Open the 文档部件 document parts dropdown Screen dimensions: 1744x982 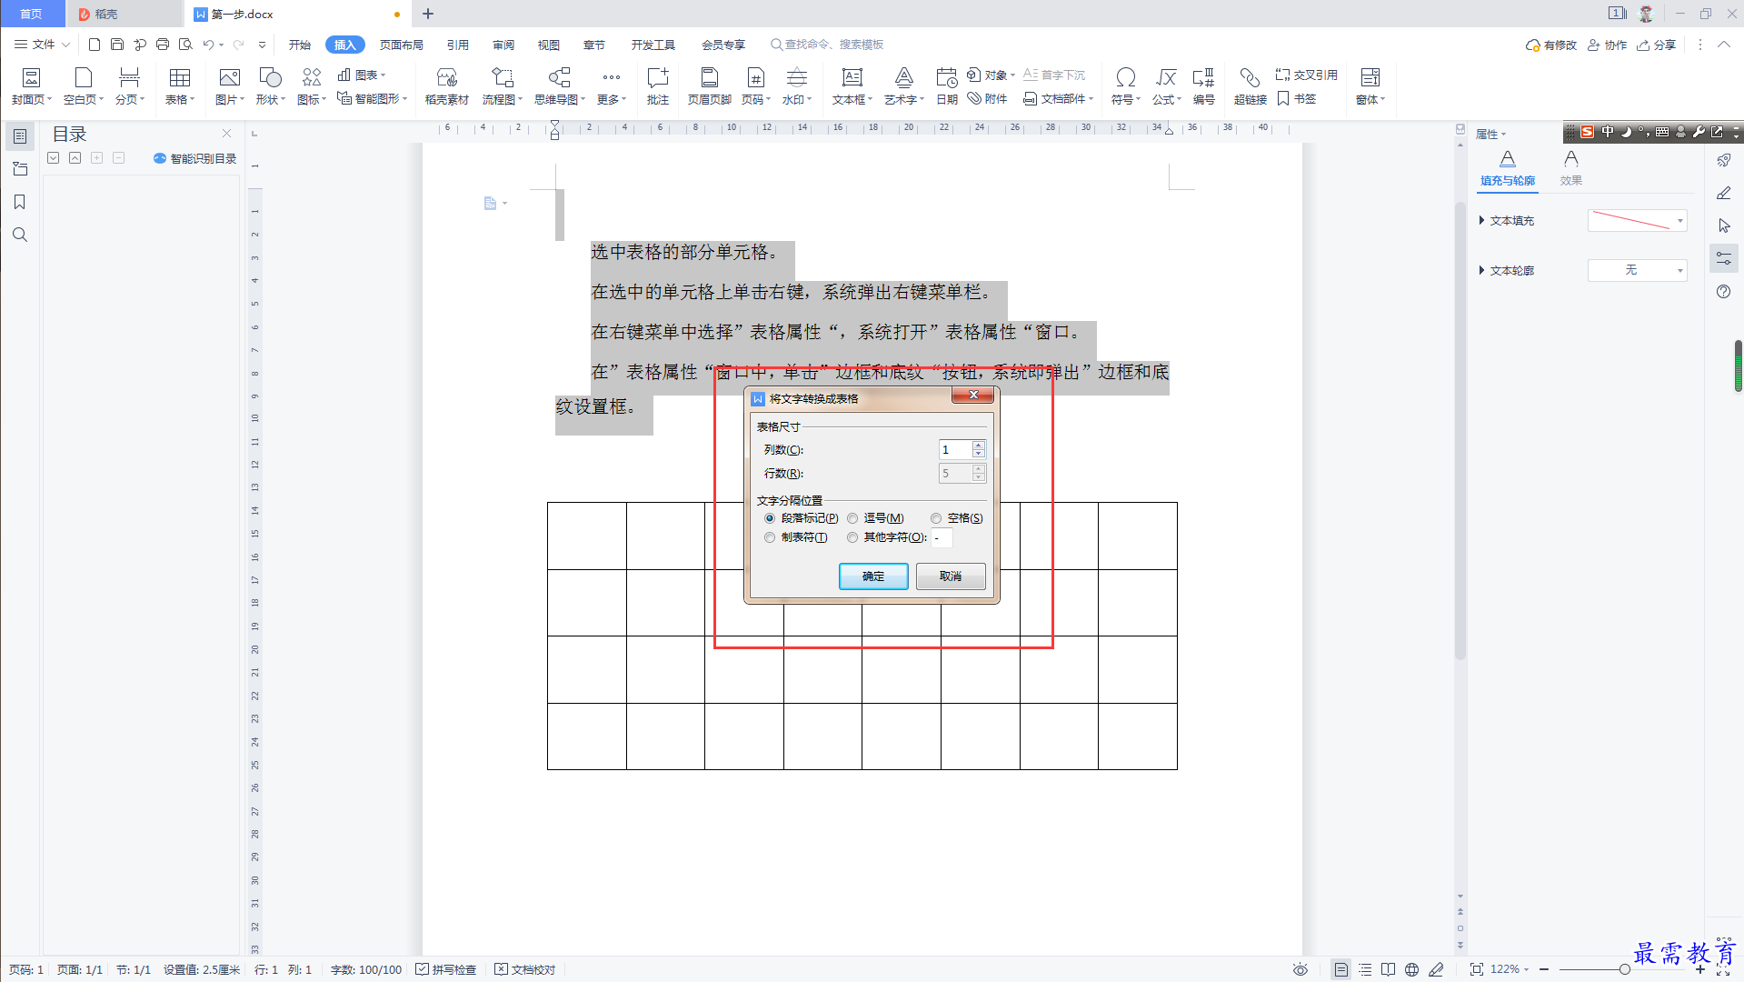[1059, 98]
